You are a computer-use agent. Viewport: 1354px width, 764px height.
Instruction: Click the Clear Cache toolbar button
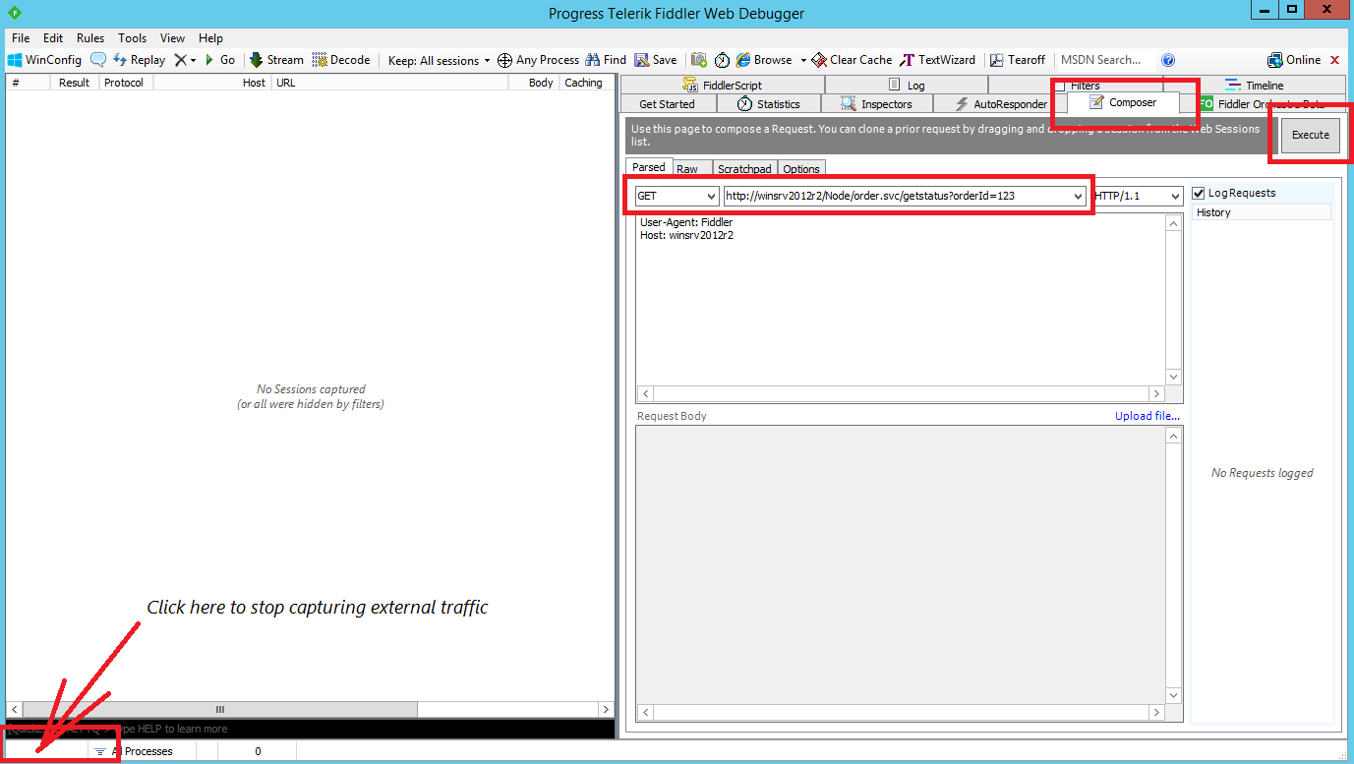(852, 60)
